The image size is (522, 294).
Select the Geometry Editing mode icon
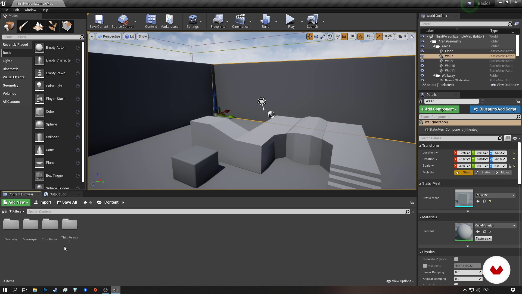coord(67,26)
